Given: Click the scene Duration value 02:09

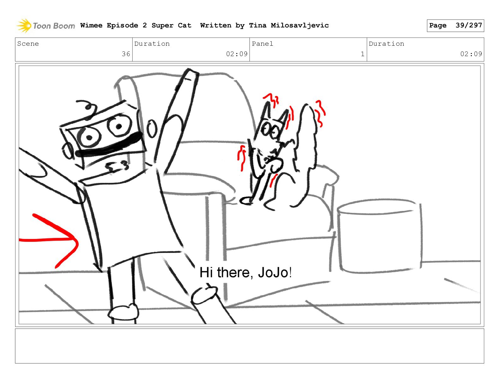Looking at the screenshot, I should tap(237, 54).
